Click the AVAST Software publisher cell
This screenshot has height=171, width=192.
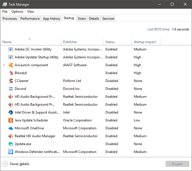click(x=75, y=65)
